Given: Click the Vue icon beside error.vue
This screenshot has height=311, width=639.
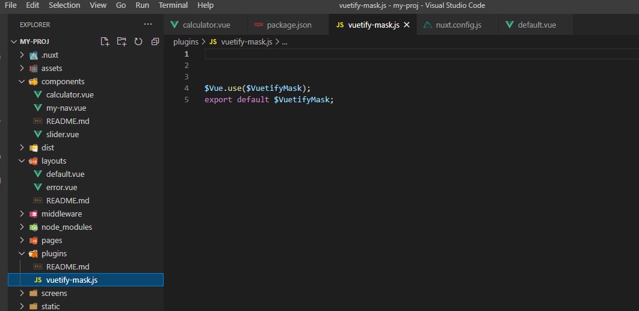Looking at the screenshot, I should [38, 188].
